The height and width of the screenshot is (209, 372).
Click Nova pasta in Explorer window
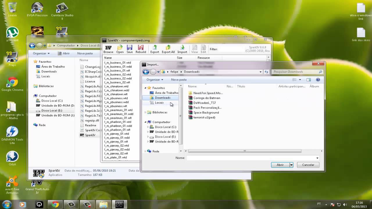tap(85, 53)
